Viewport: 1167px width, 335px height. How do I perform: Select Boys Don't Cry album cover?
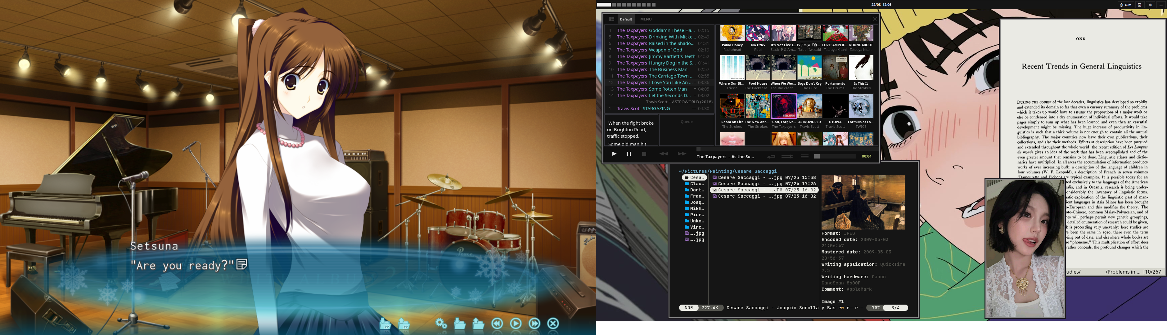coord(809,68)
